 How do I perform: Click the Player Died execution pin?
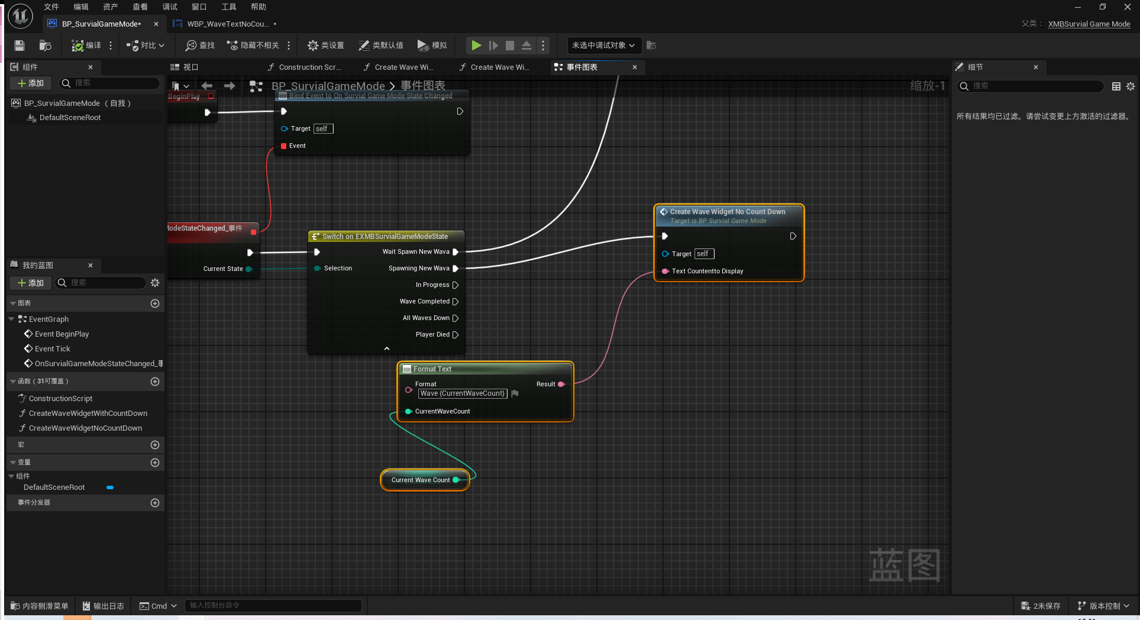coord(456,335)
